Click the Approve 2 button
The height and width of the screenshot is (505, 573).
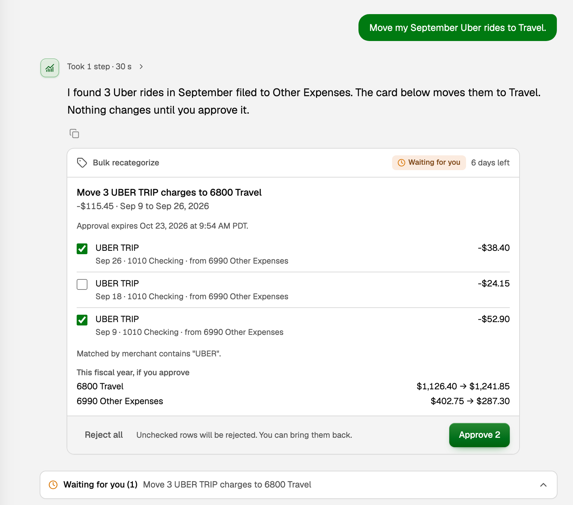tap(479, 435)
